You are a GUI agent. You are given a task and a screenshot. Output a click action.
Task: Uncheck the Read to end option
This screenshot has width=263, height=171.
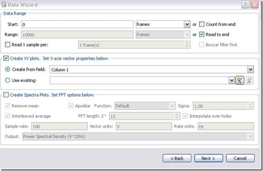[x=201, y=35]
